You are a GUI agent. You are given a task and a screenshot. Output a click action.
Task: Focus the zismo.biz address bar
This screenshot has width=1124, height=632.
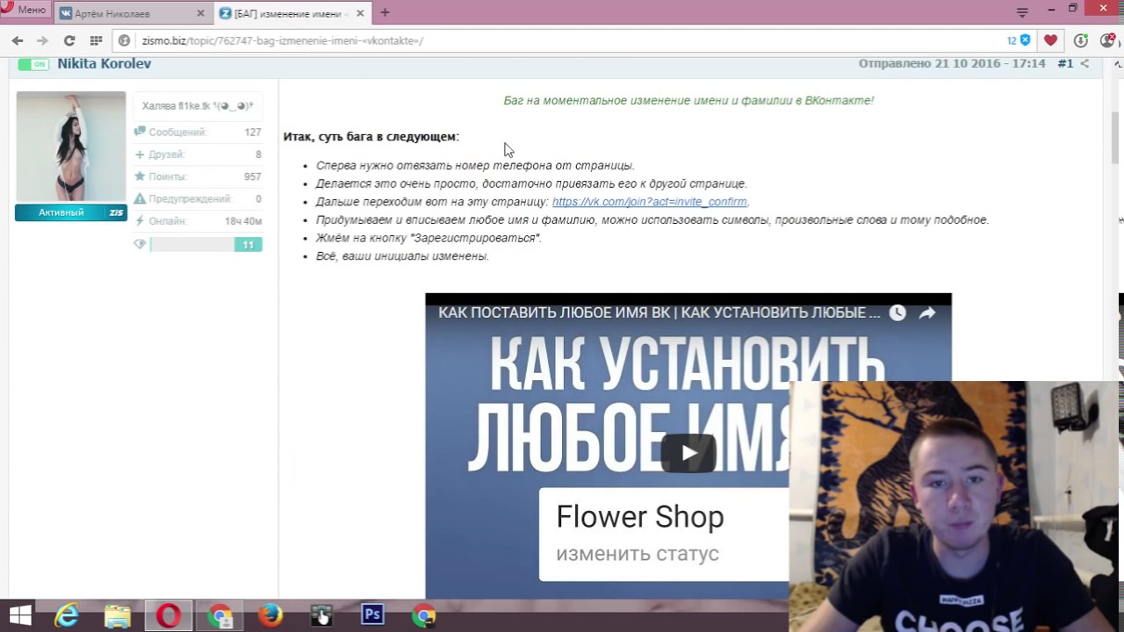click(x=562, y=40)
